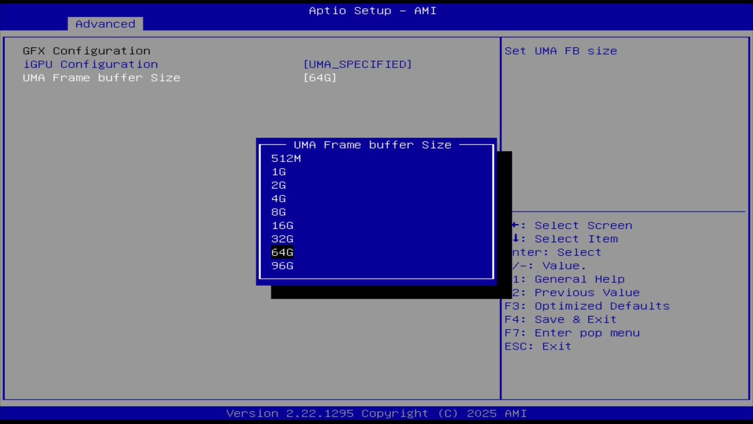Select the 512M frame buffer option

(x=286, y=159)
